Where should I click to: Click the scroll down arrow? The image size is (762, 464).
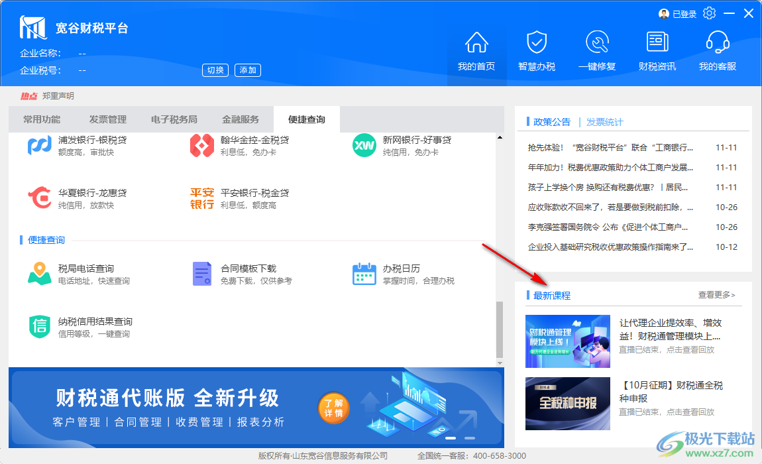pyautogui.click(x=500, y=363)
